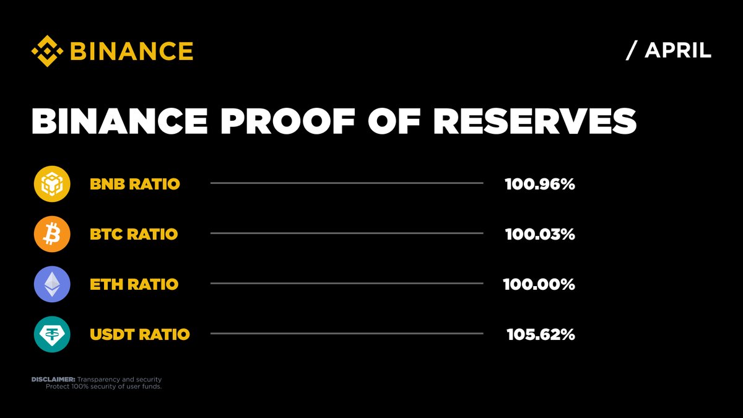Screen dimensions: 743x418
Task: Click the / APRIL month label
Action: click(668, 51)
